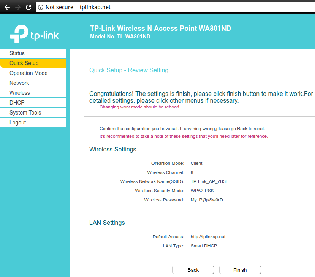Open the Status menu

click(33, 53)
